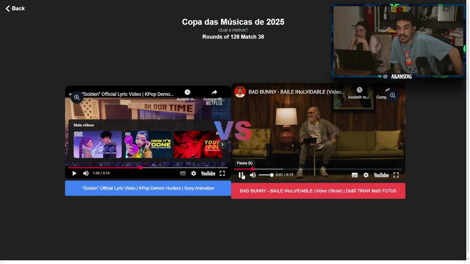Screen dimensions: 470x264
Task: Open the Free suggested video thumbnail
Action: coord(98,144)
